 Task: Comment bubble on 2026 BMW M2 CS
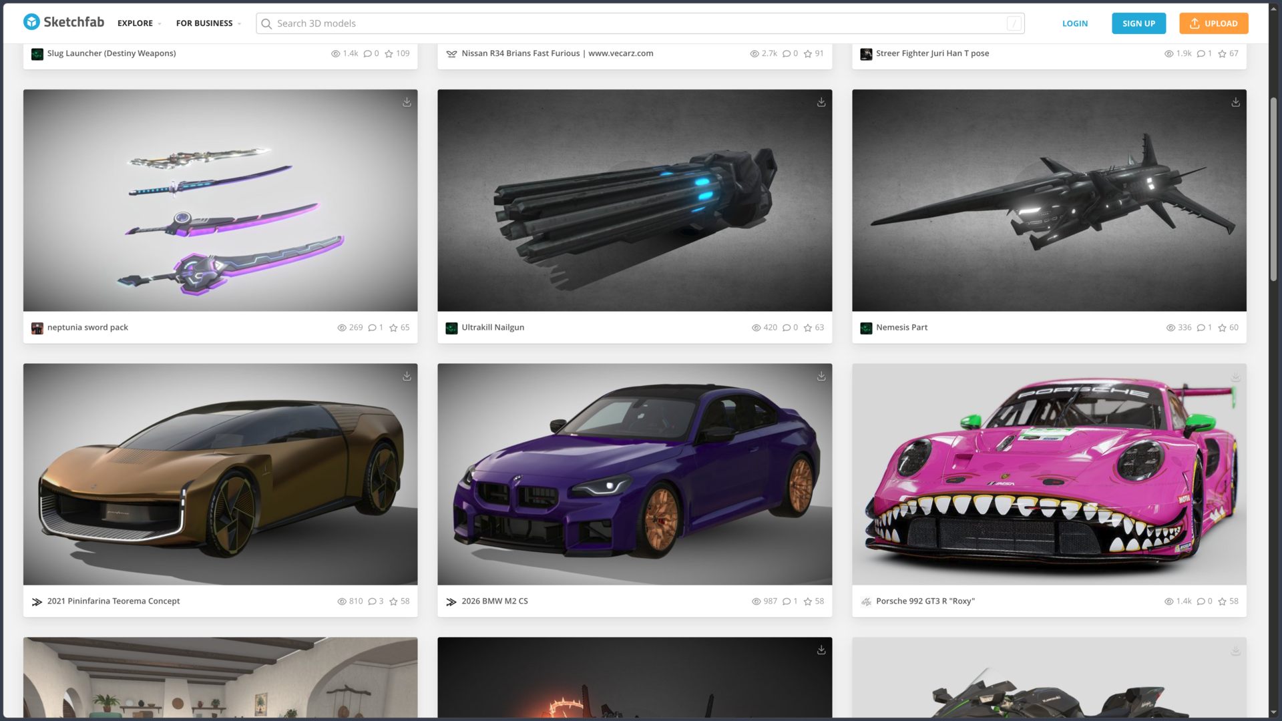(x=787, y=602)
